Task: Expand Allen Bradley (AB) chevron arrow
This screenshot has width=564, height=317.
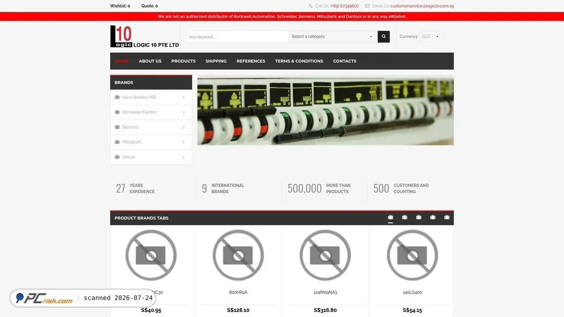Action: (184, 97)
